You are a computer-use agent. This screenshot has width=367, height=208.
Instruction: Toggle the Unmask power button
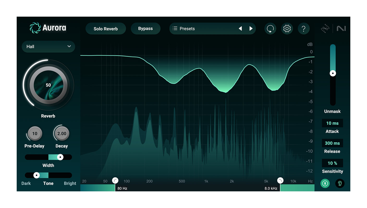tap(325, 183)
